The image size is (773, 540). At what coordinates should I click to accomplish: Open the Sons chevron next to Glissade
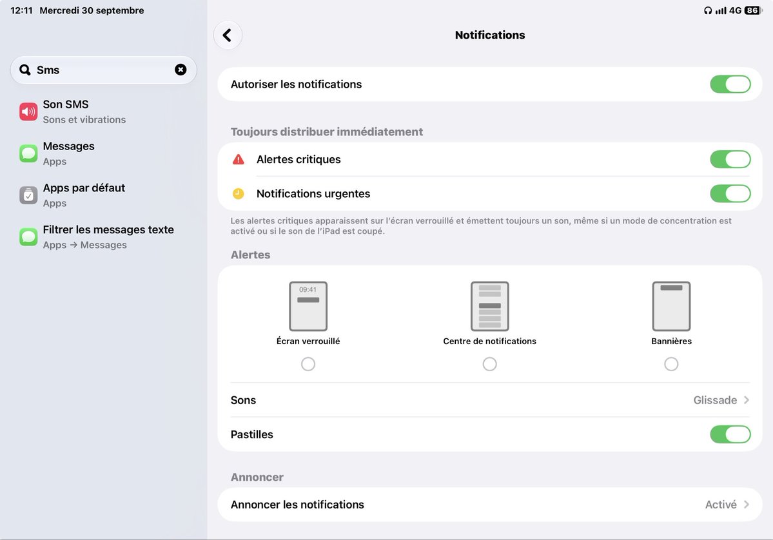point(747,400)
